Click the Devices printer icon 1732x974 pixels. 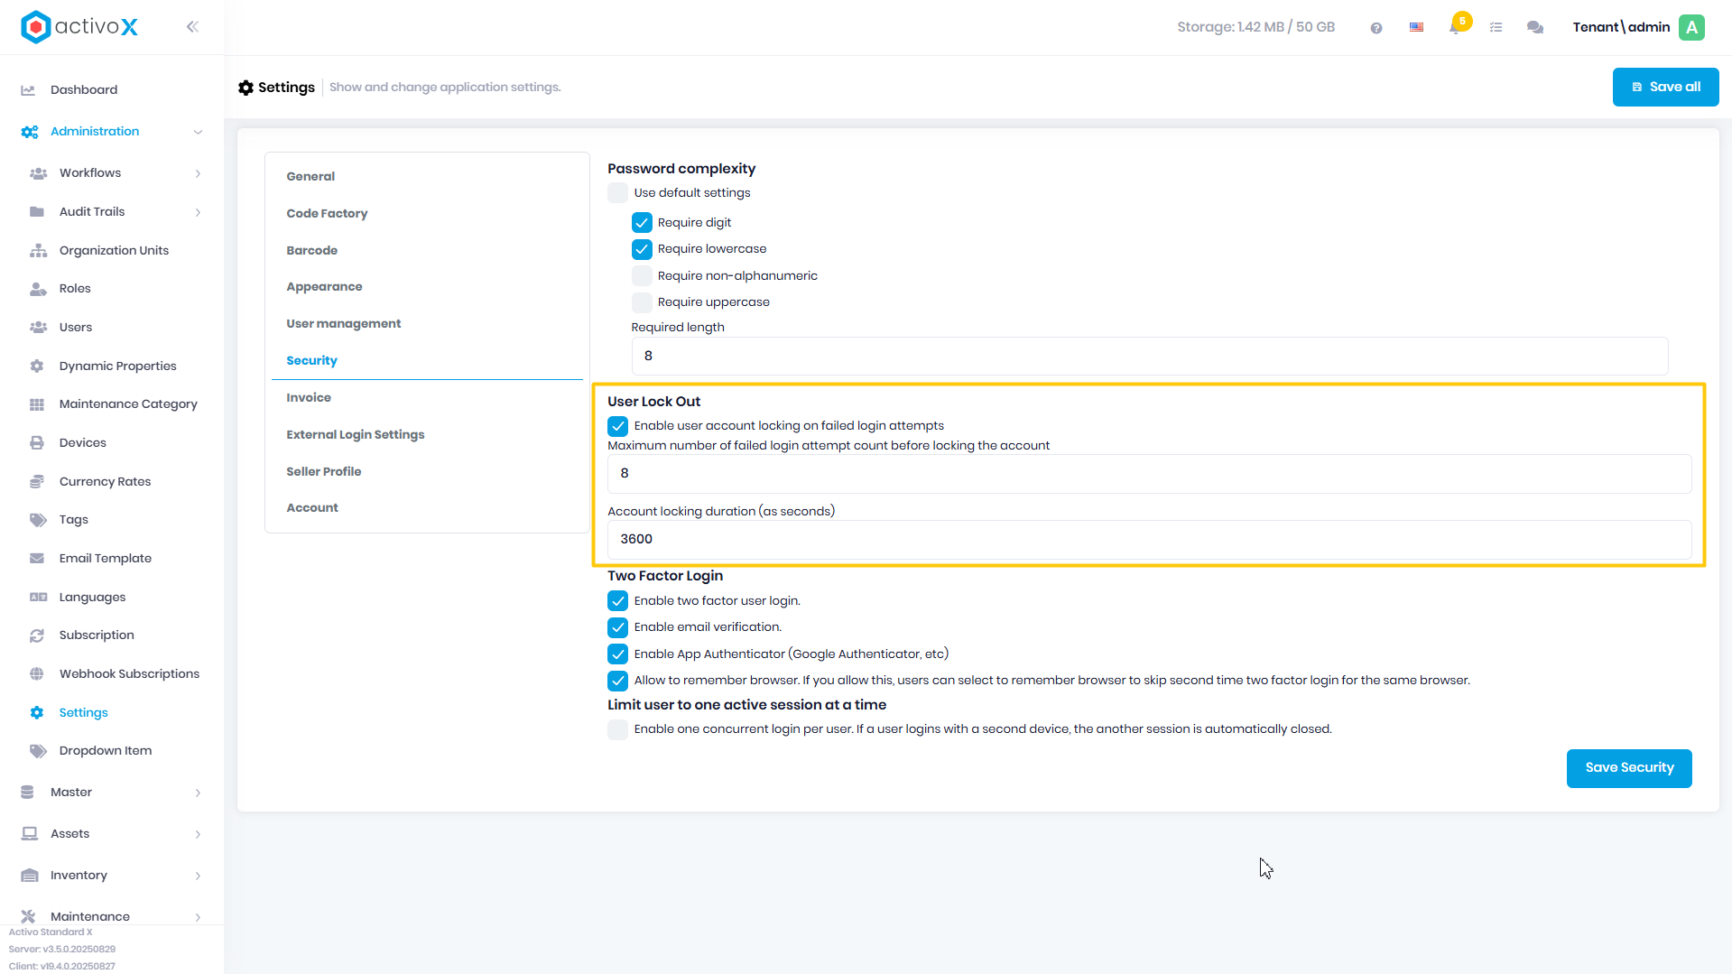(37, 443)
